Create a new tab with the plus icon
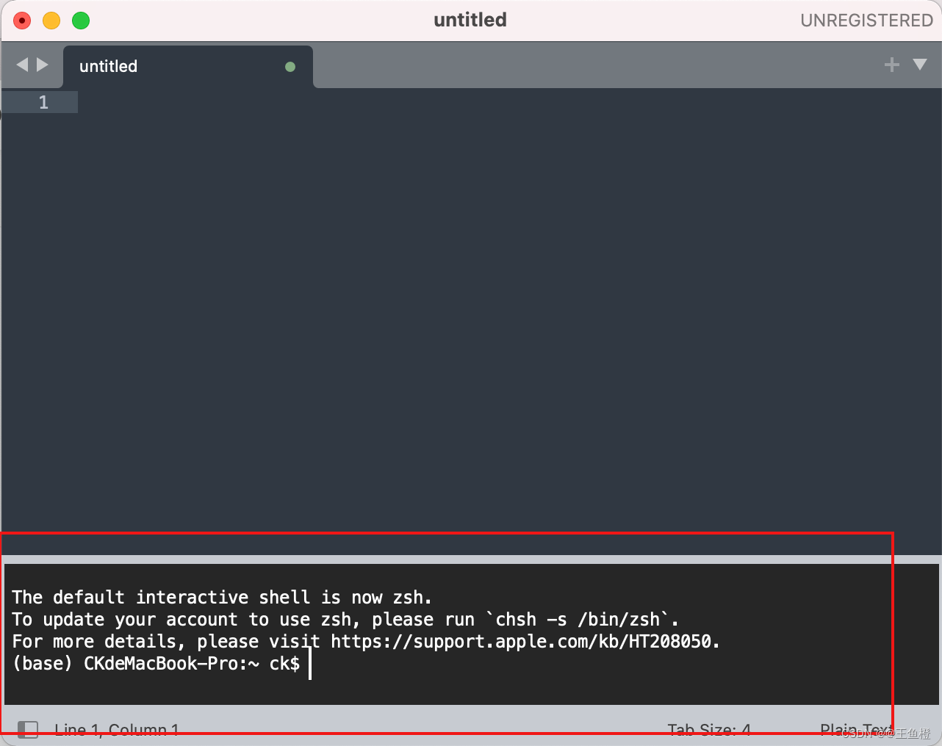The image size is (942, 746). point(891,65)
